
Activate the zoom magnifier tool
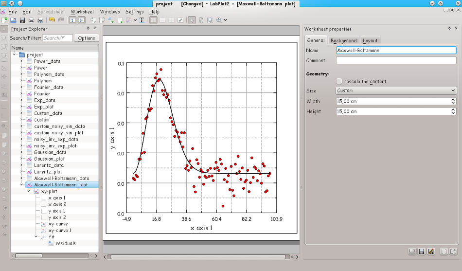pos(210,20)
